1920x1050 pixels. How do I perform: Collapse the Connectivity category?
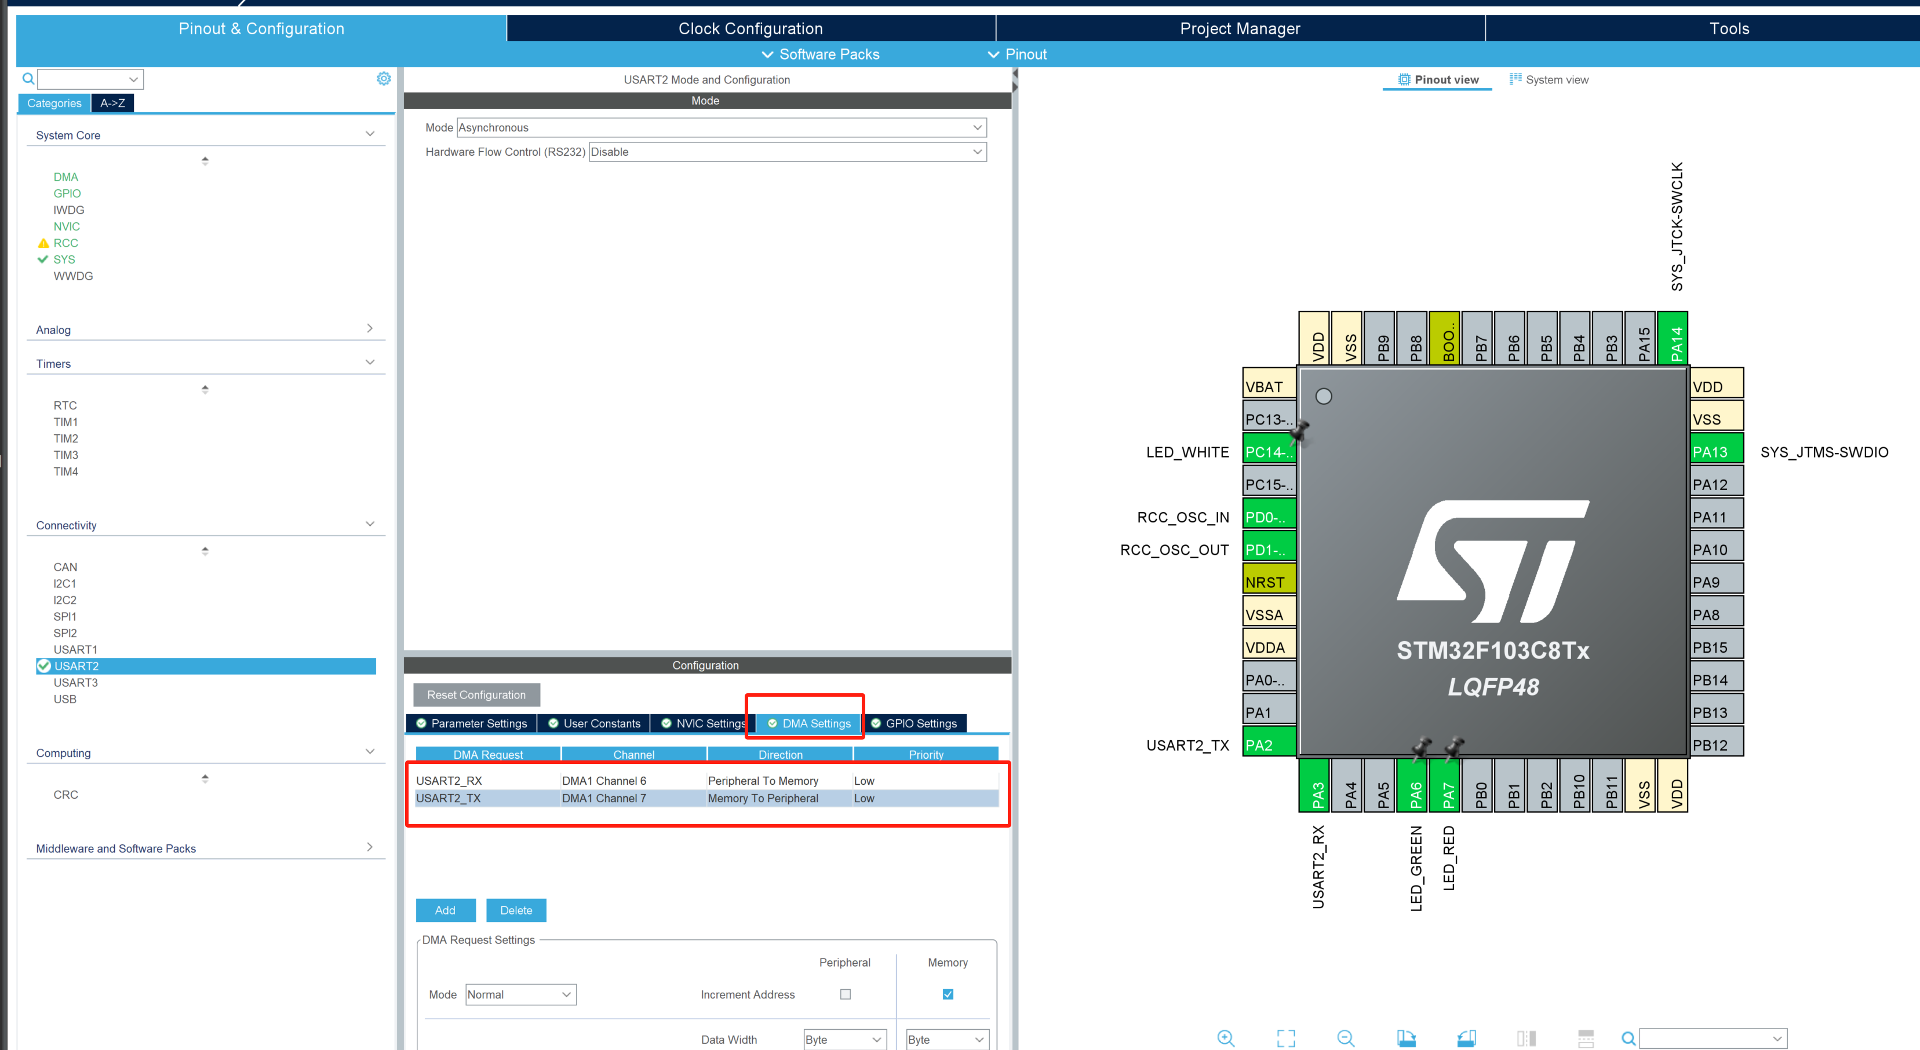click(x=370, y=524)
